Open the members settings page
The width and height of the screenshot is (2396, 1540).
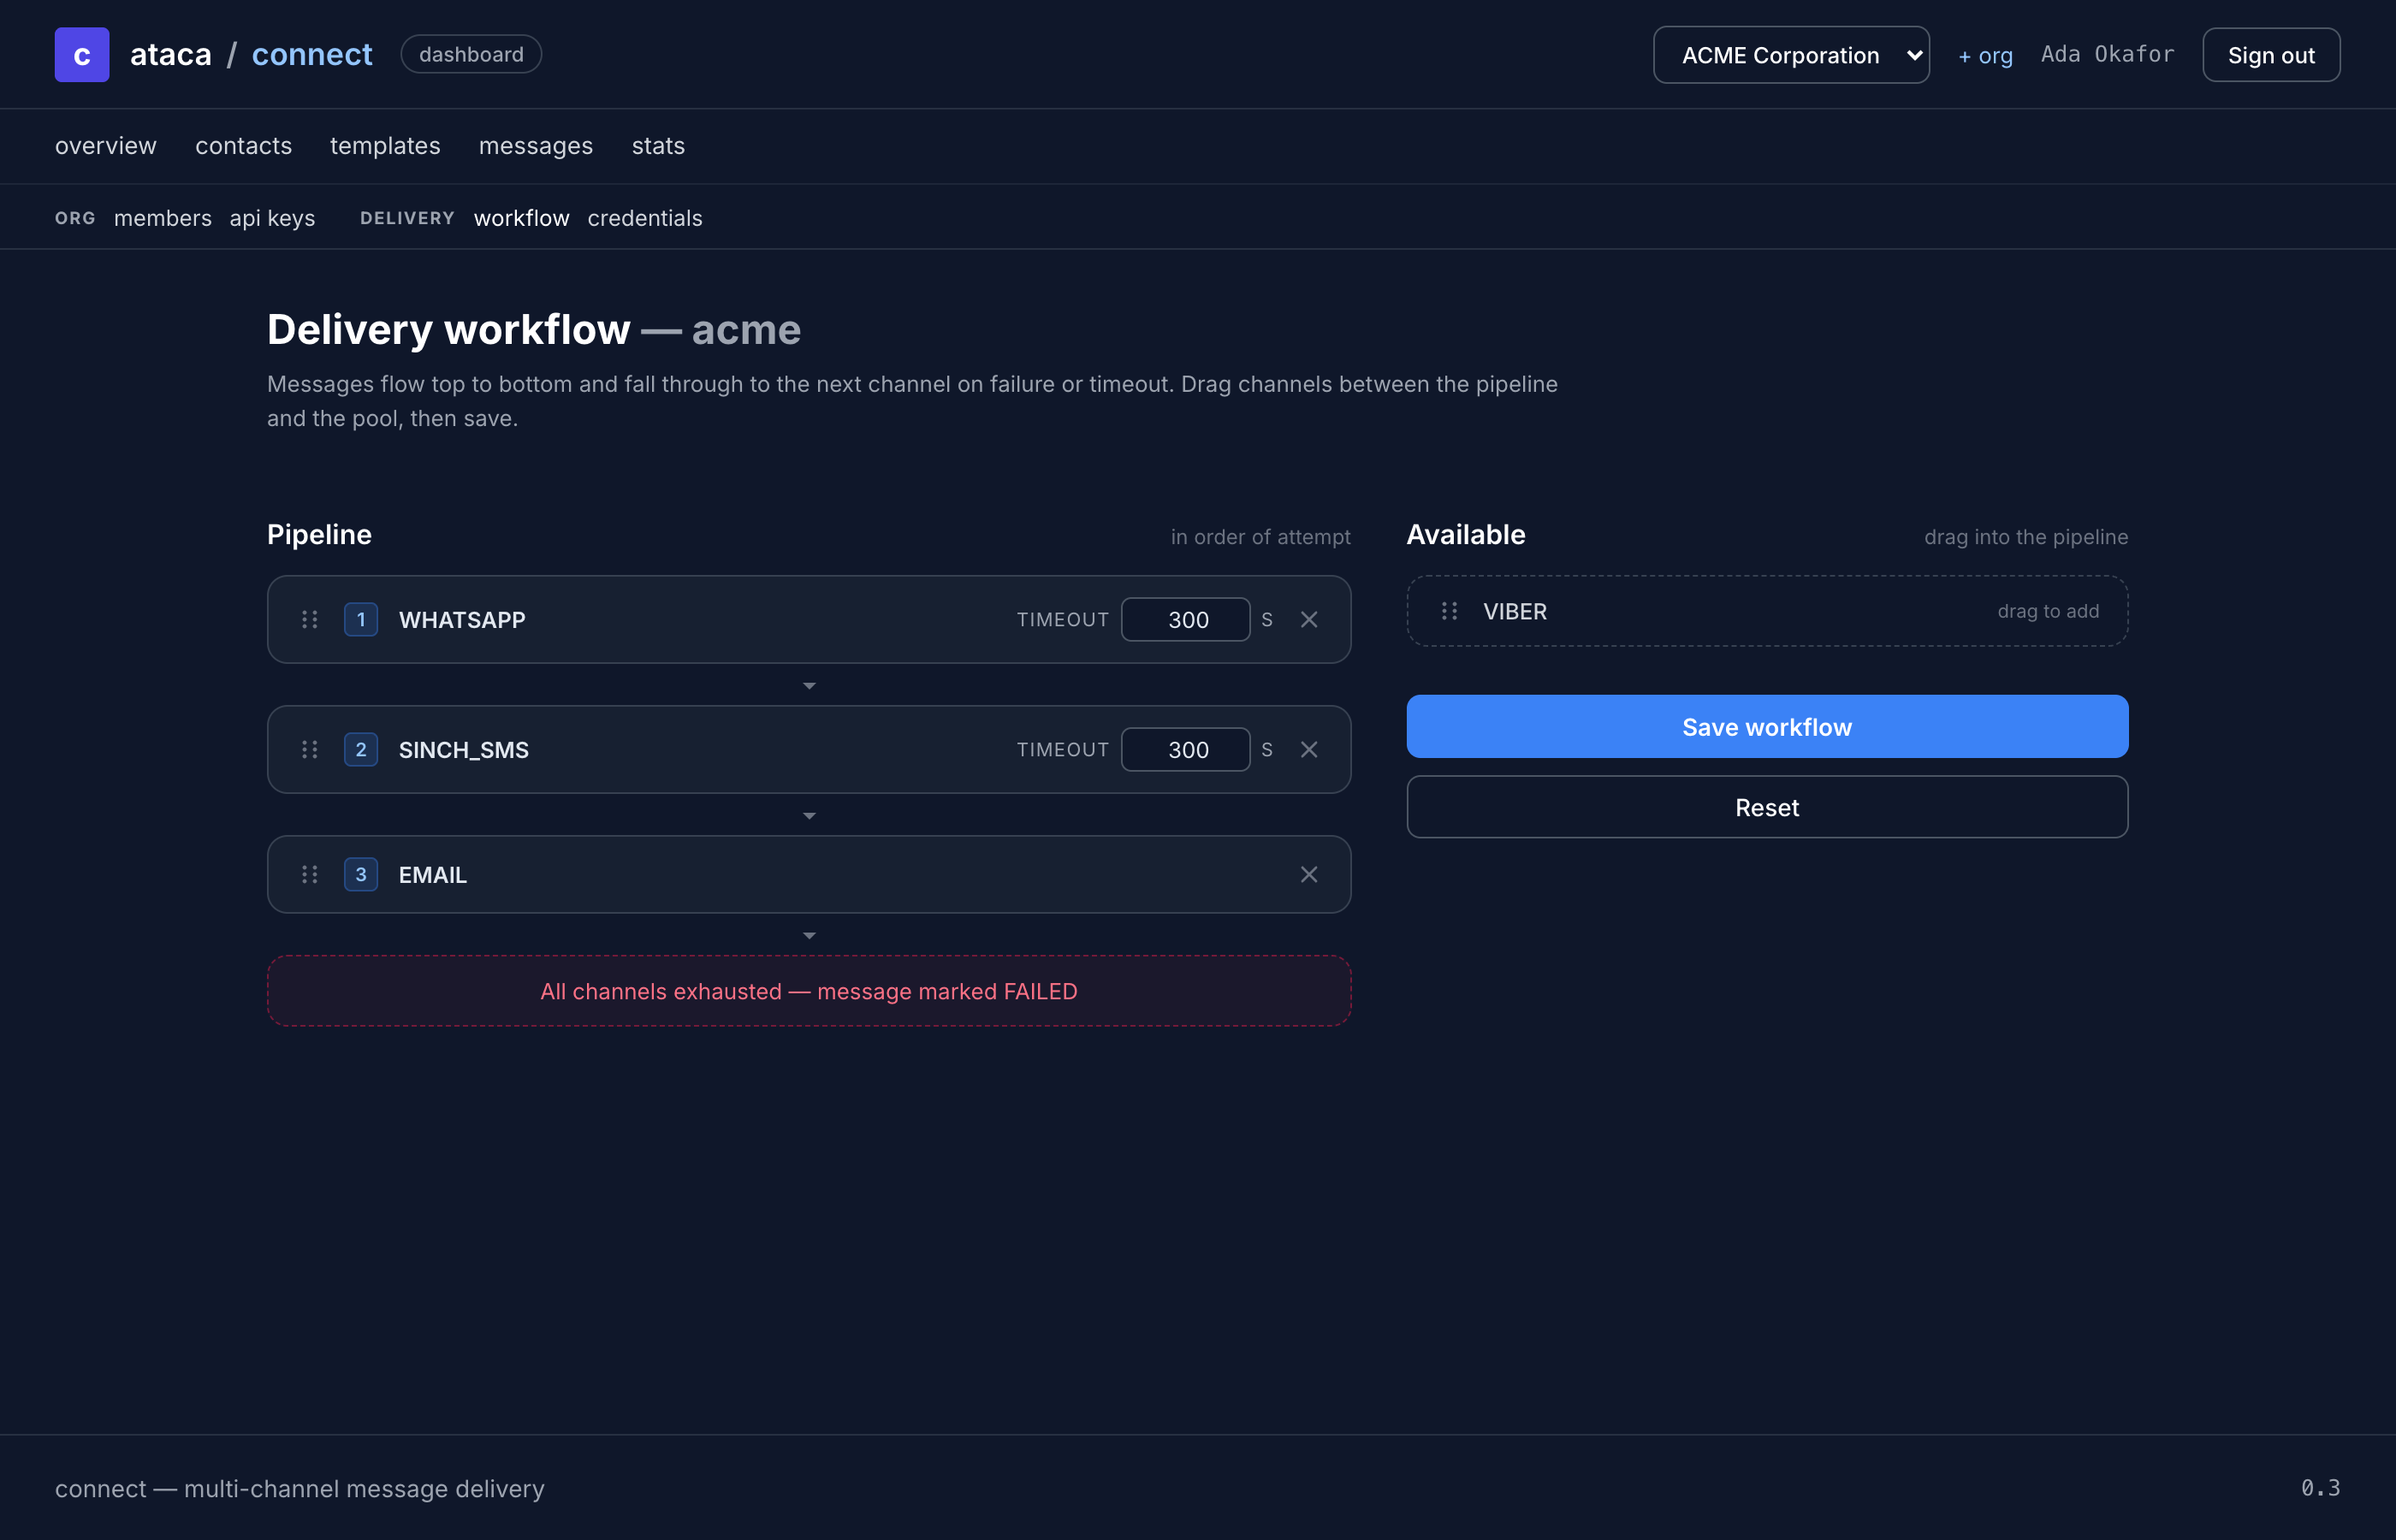point(163,218)
